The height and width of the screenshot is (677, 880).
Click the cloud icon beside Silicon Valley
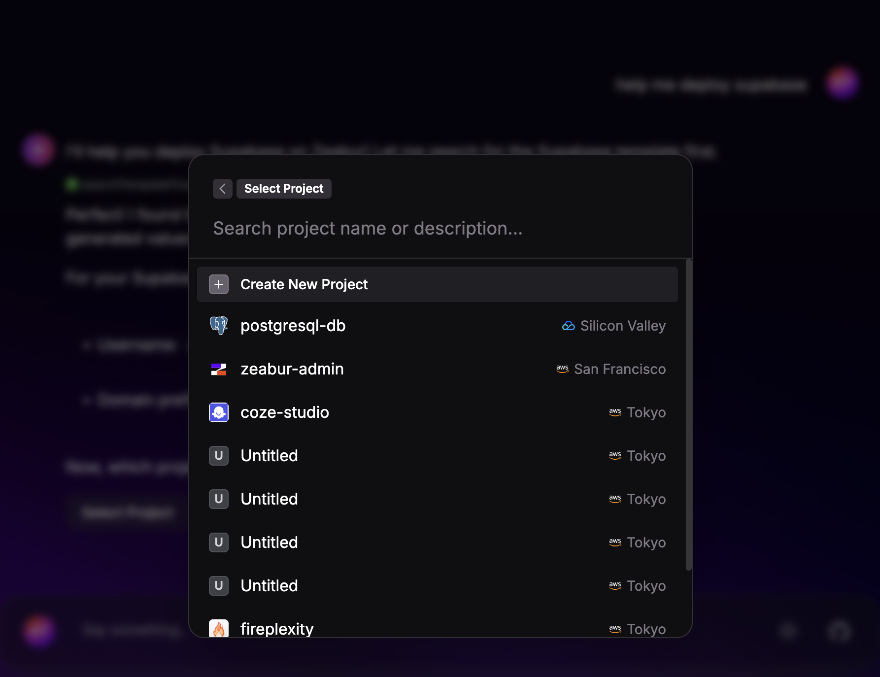pos(568,325)
